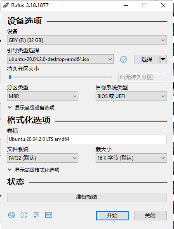This screenshot has height=229, width=174.
Task: Open the ubuntu ISO boot selection dropdown
Action: 60,59
